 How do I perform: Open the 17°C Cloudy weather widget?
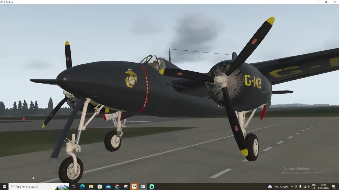[x=278, y=187]
